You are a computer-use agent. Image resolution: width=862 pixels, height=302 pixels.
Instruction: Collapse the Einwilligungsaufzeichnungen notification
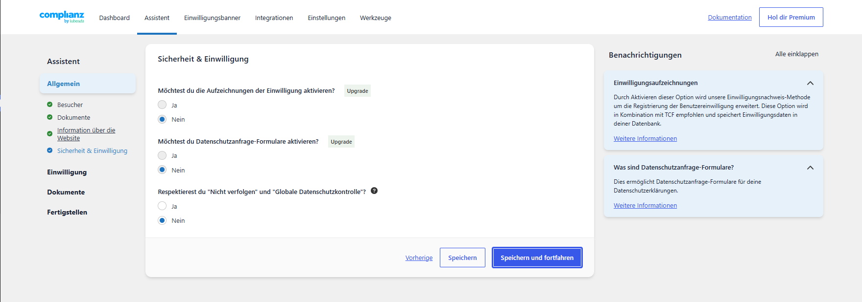(810, 83)
